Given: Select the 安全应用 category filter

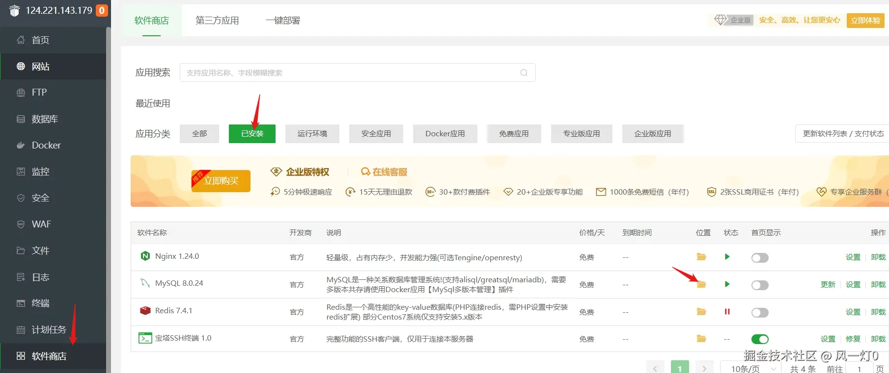Looking at the screenshot, I should coord(376,134).
